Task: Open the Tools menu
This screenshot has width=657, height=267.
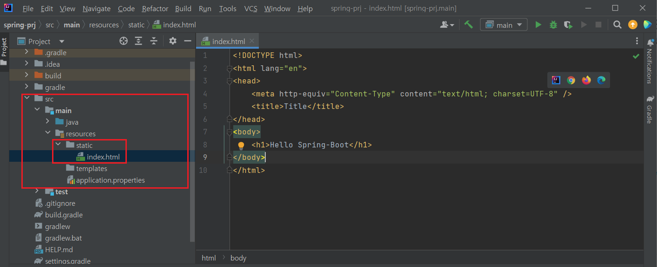Action: tap(228, 9)
